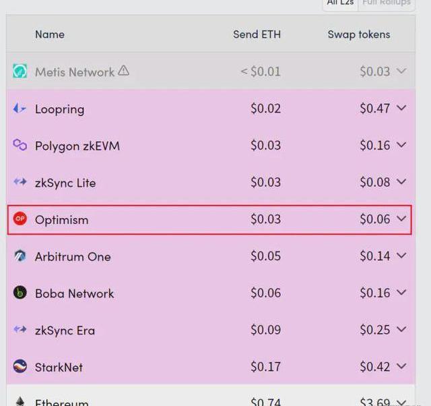
Task: Click the StarkNet logo icon
Action: [20, 366]
